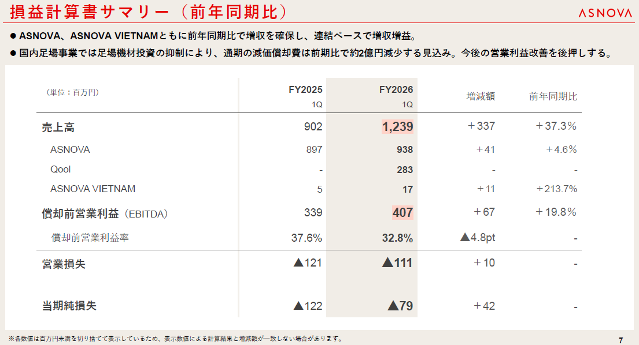639x345 pixels.
Task: Select the unit note （単位：百万円）
Action: point(72,92)
